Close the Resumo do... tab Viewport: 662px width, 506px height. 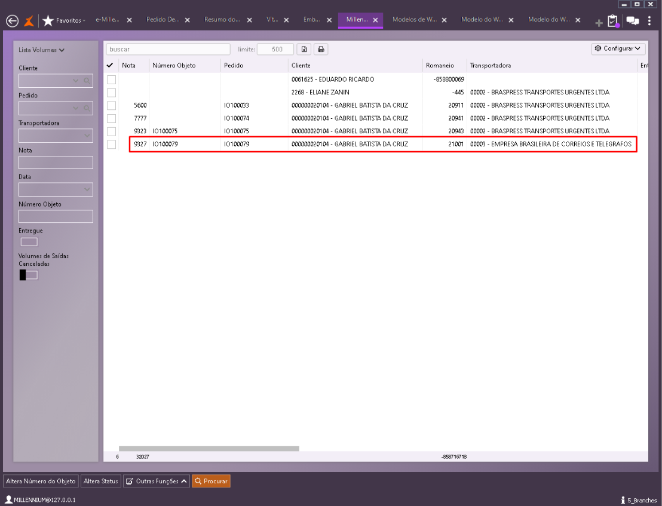[x=250, y=20]
